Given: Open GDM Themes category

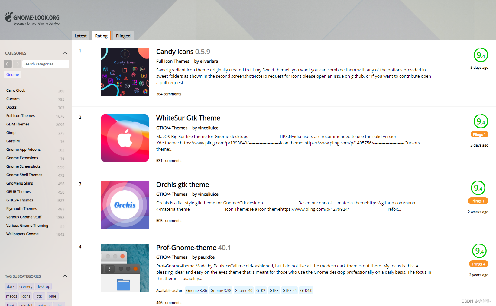Looking at the screenshot, I should pos(18,124).
